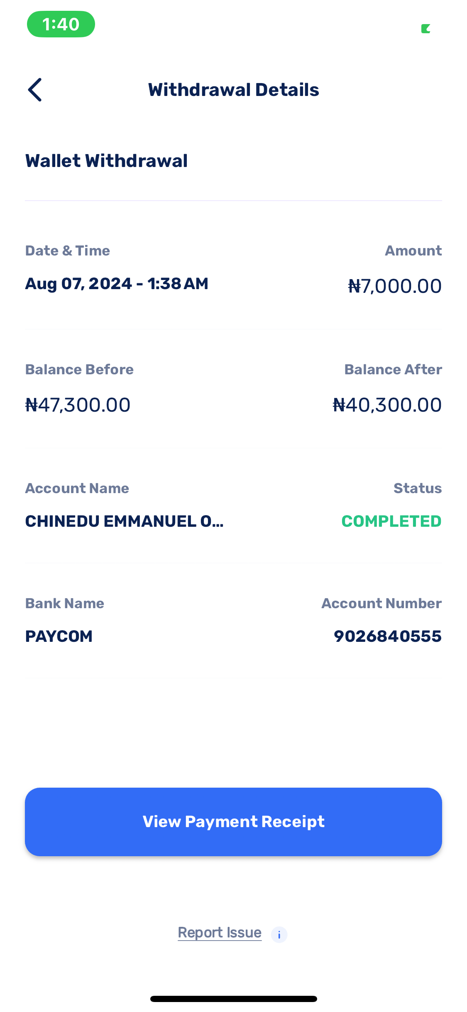Open the View Payment Receipt button
Screen dimensions: 467x1012
(x=233, y=822)
